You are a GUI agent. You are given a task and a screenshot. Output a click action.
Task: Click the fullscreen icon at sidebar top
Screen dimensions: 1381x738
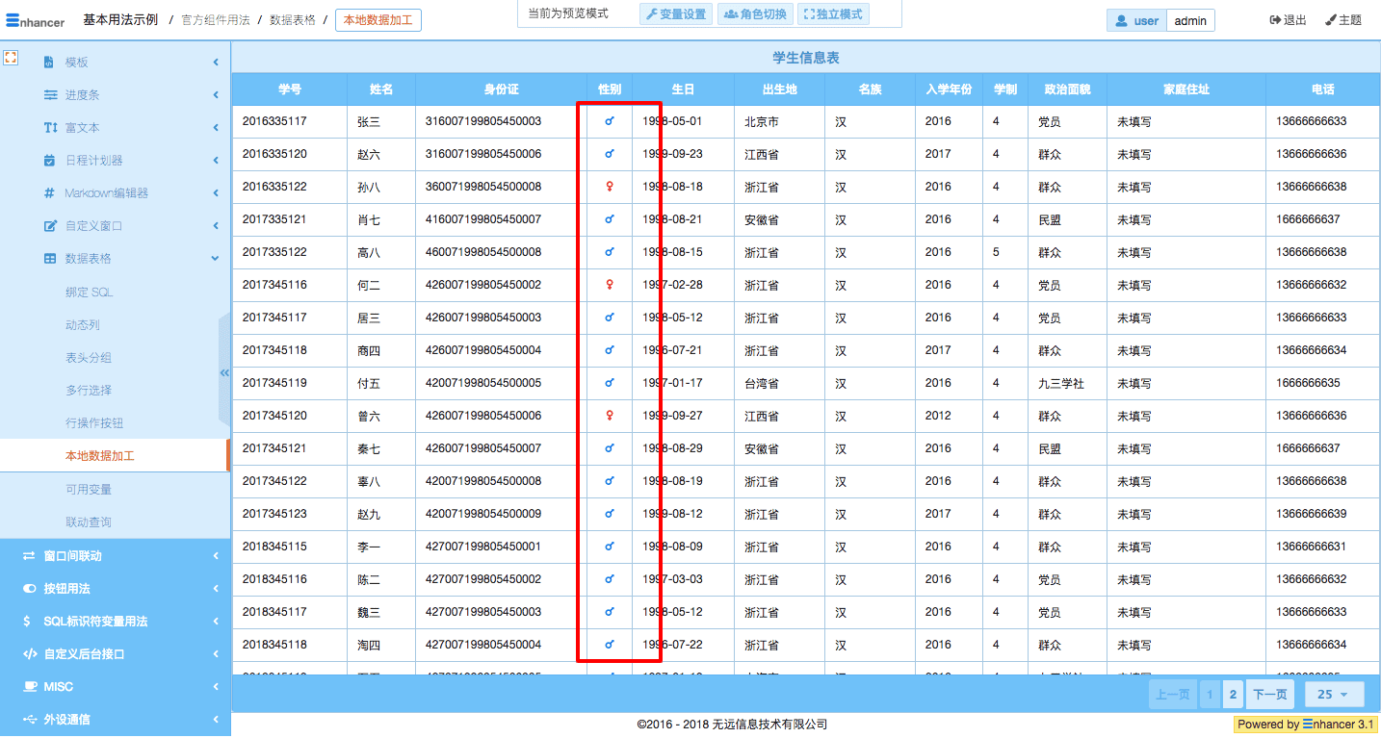(12, 58)
